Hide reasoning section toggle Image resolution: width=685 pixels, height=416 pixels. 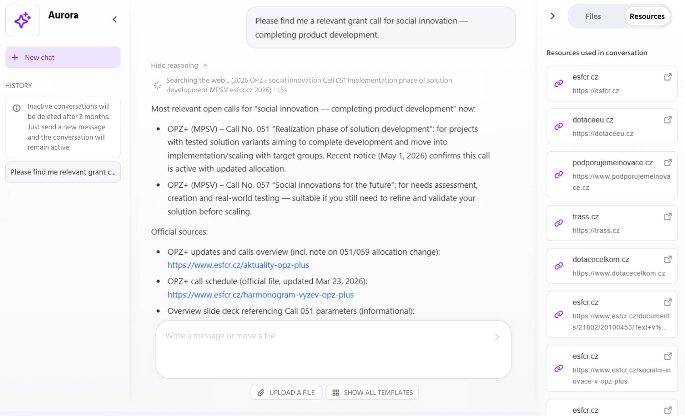[179, 65]
